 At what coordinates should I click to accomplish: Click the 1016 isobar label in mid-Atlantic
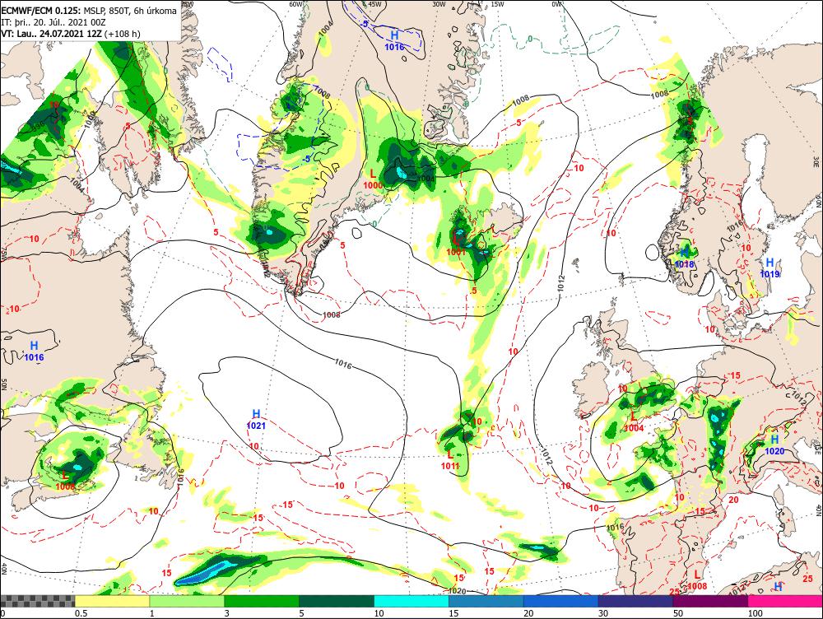pyautogui.click(x=342, y=364)
